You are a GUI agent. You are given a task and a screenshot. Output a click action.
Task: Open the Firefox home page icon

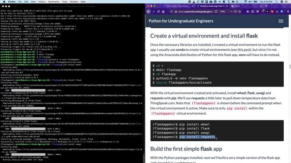pyautogui.click(x=163, y=11)
